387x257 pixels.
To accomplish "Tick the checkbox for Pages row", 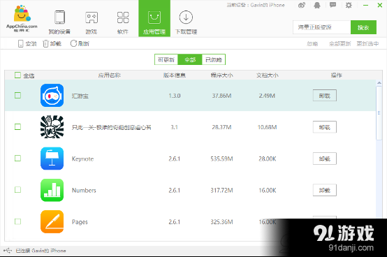I will [17, 221].
